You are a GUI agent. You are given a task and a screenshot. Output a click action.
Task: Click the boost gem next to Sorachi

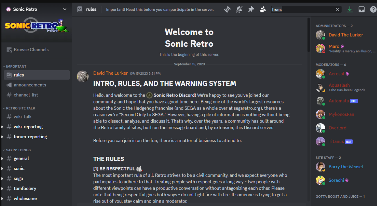tap(347, 180)
